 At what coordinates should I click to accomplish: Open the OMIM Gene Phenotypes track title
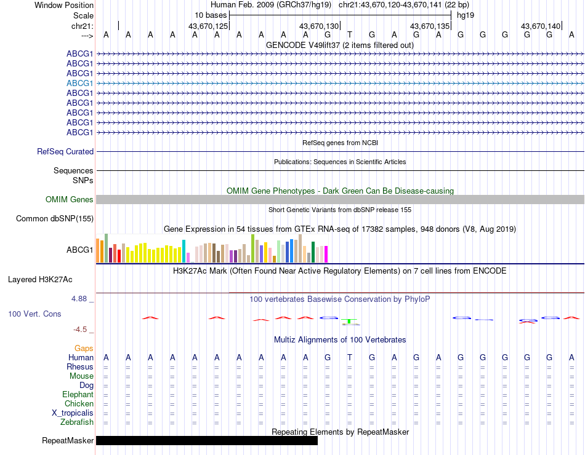pyautogui.click(x=340, y=191)
